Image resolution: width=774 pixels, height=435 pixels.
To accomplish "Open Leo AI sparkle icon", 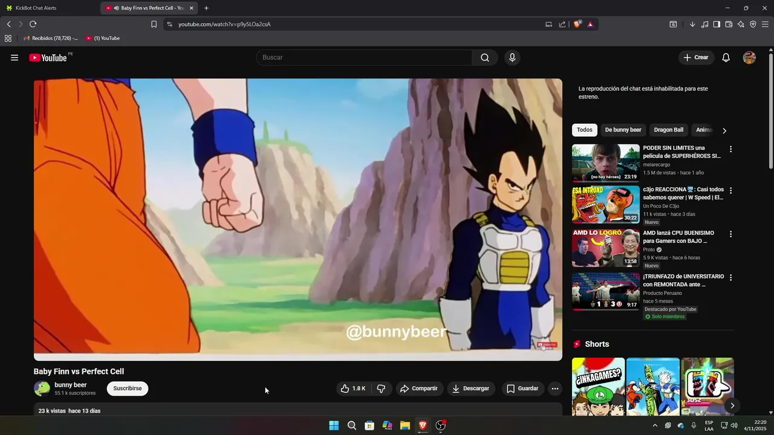I will coord(741,24).
